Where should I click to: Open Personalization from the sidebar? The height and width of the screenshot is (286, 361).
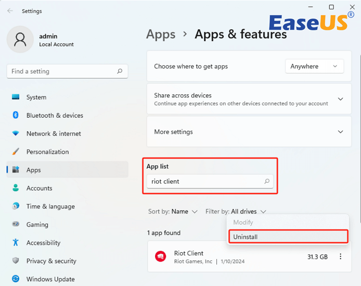click(x=47, y=152)
